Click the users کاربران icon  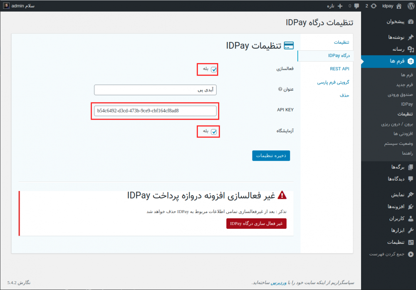click(x=411, y=218)
